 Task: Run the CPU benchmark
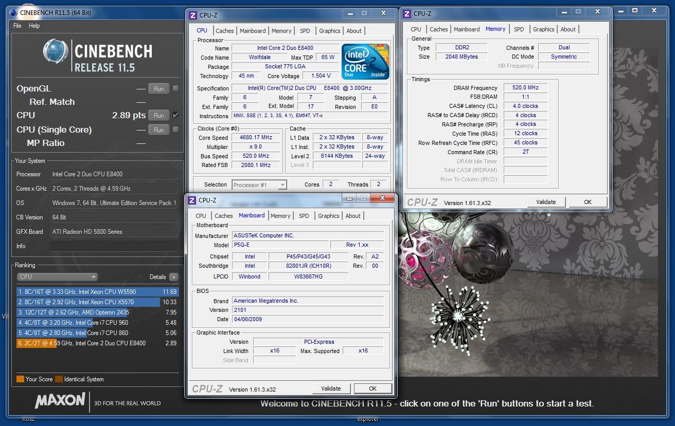pyautogui.click(x=159, y=116)
